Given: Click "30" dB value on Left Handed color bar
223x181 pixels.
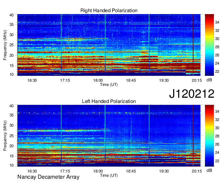Looking at the screenshot, I should point(217,128).
